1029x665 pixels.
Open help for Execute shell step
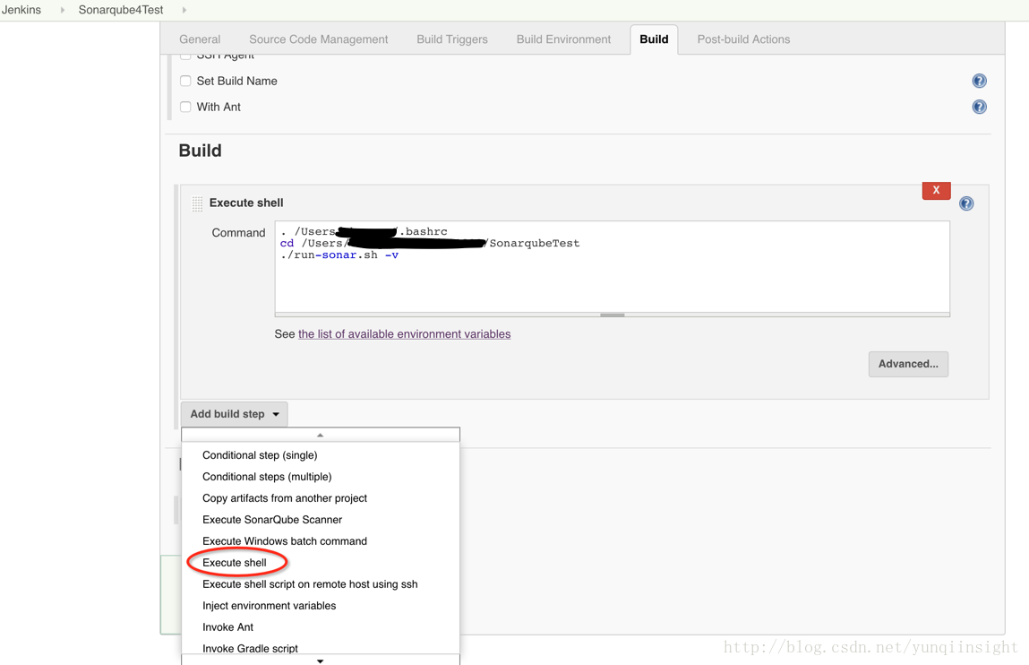(966, 203)
